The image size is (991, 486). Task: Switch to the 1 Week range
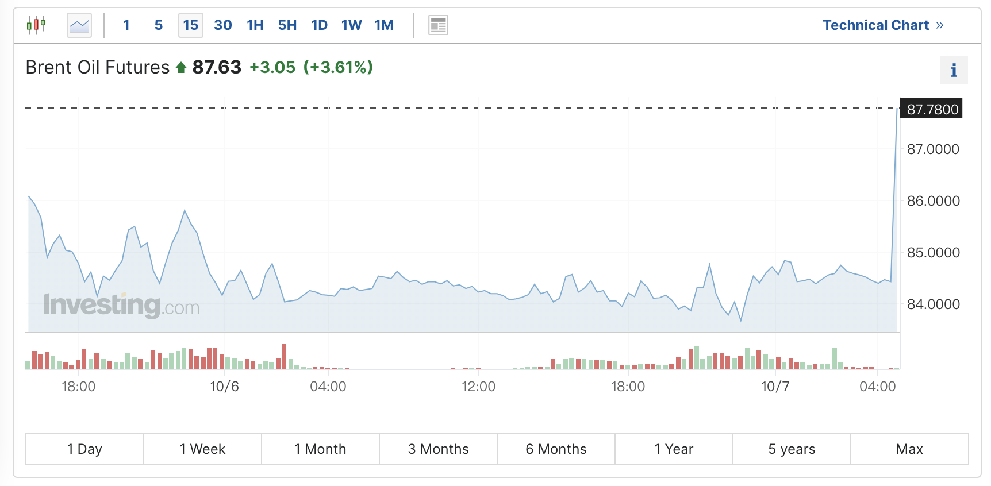(202, 449)
